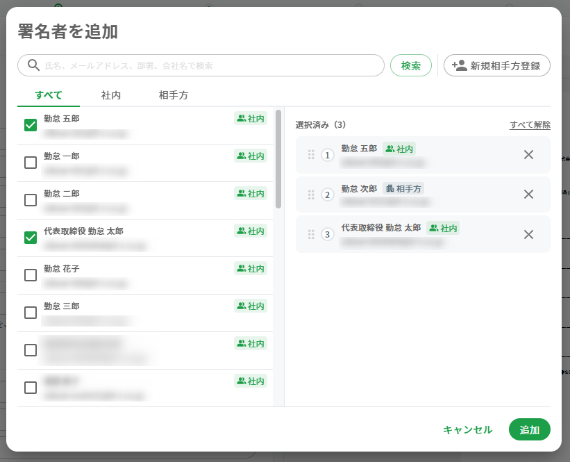Click 選択済み (3) heading text
Image resolution: width=570 pixels, height=462 pixels.
tap(321, 125)
